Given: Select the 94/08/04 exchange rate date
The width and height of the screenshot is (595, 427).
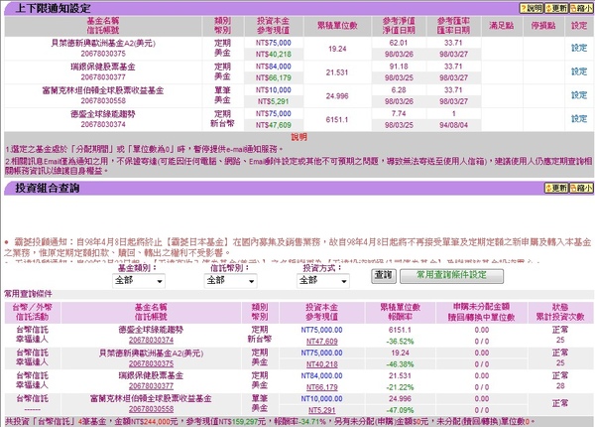Looking at the screenshot, I should [453, 125].
